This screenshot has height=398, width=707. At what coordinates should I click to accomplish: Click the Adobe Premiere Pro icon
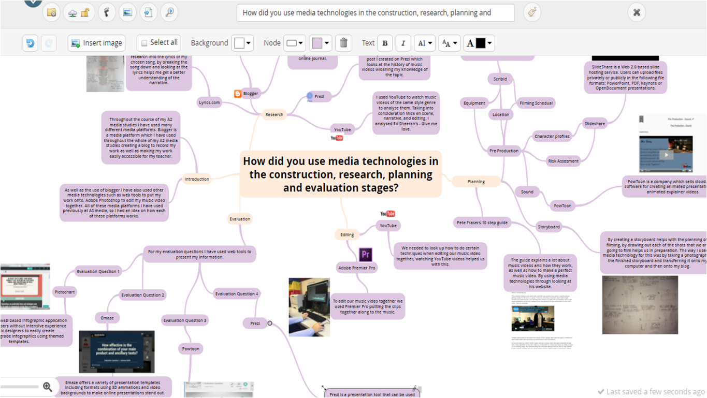click(365, 255)
